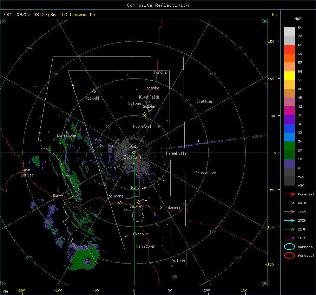
Task: Click the yellow diamond below Cochrane
Action: point(120,203)
